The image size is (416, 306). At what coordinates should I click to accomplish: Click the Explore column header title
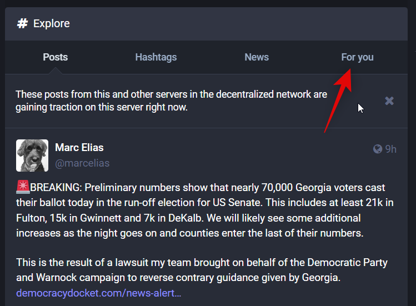click(x=52, y=23)
